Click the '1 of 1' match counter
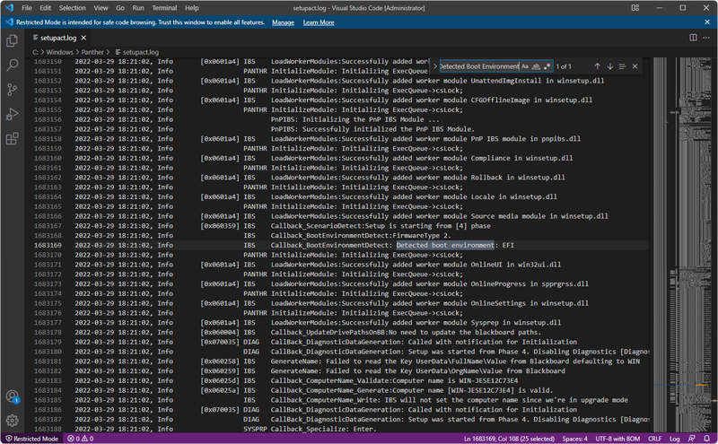The height and width of the screenshot is (444, 718). (564, 66)
